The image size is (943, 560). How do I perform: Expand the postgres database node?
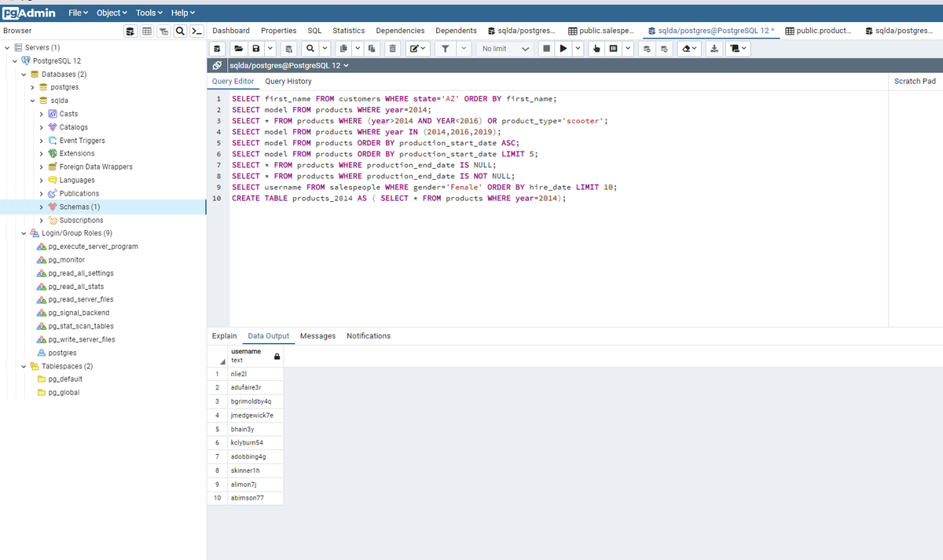point(32,87)
